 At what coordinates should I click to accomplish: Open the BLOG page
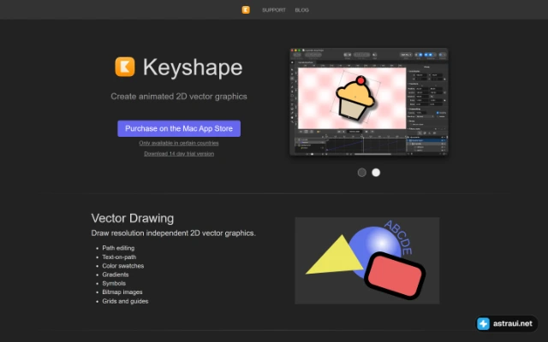pos(301,10)
